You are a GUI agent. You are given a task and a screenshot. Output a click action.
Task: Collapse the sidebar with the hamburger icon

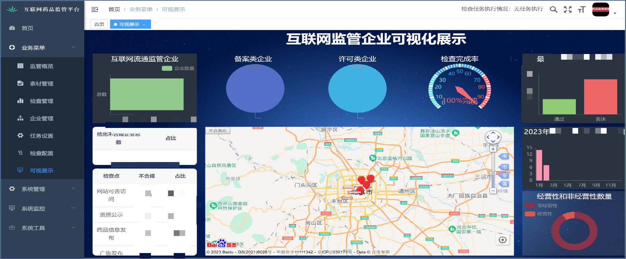click(95, 10)
